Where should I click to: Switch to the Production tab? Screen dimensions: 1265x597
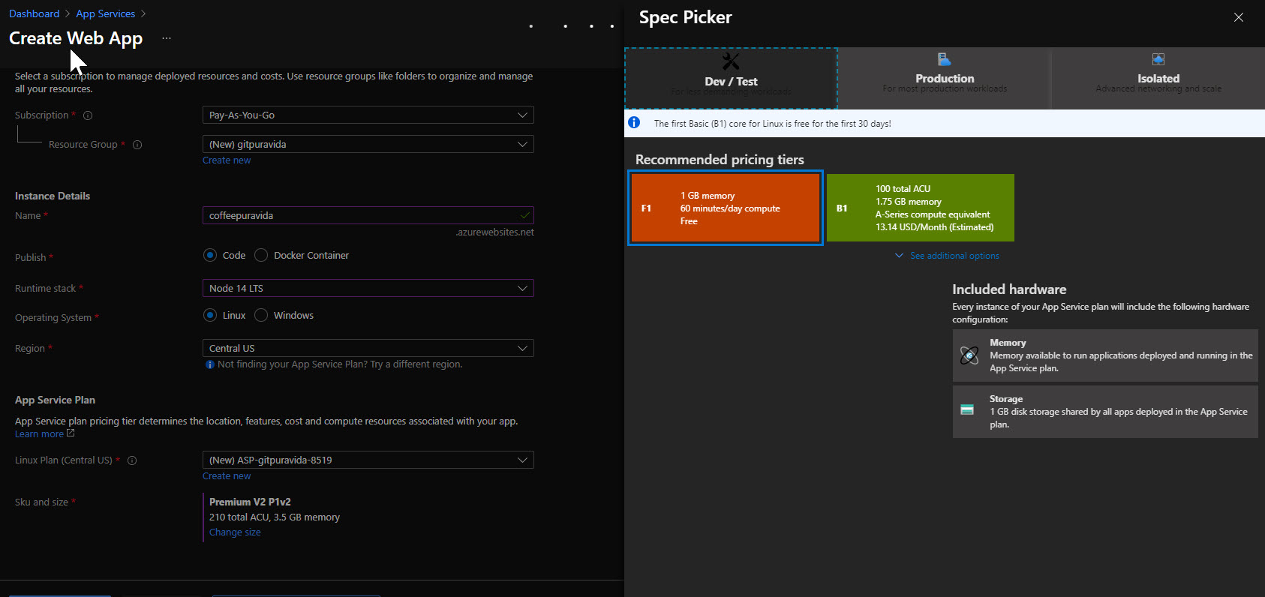[x=944, y=79]
